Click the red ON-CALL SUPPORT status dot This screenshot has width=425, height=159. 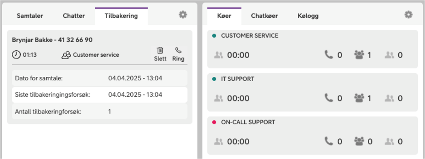(x=214, y=122)
